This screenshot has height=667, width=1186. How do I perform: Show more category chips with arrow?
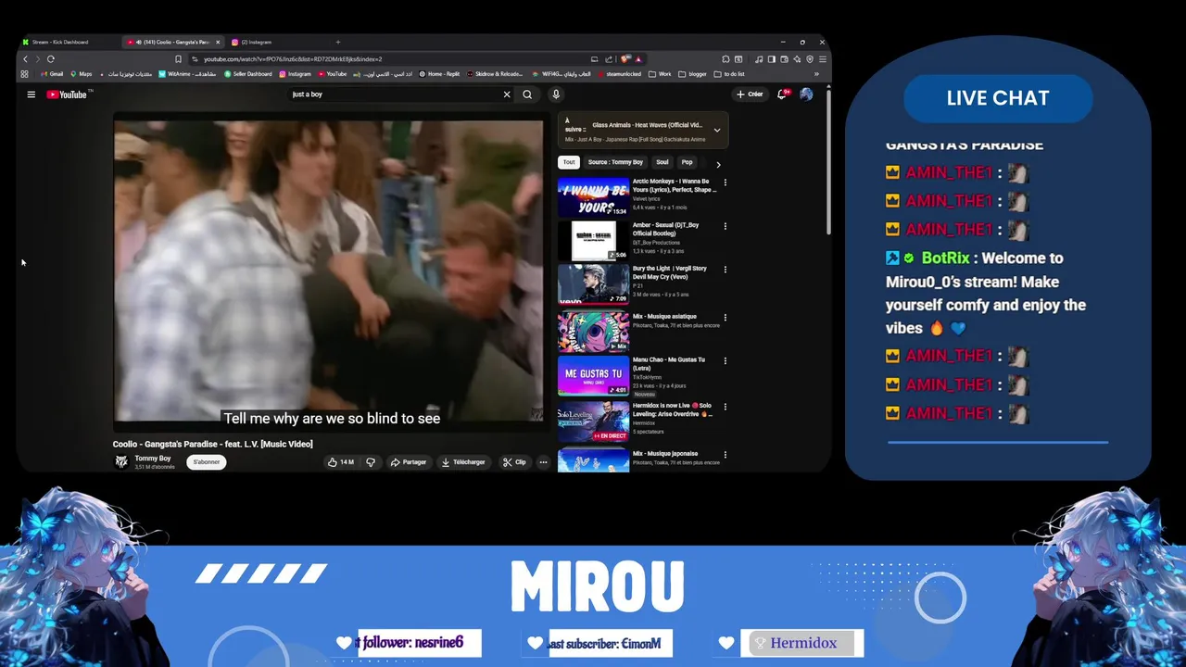718,164
